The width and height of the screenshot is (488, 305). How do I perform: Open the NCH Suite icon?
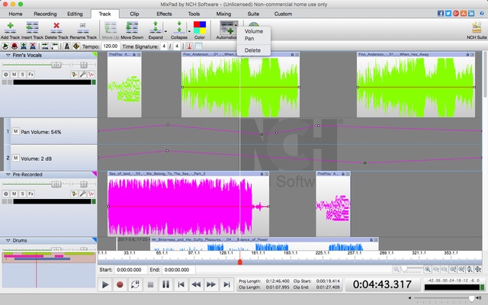point(477,27)
